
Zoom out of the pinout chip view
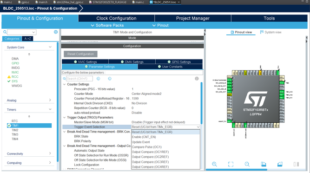click(247, 164)
